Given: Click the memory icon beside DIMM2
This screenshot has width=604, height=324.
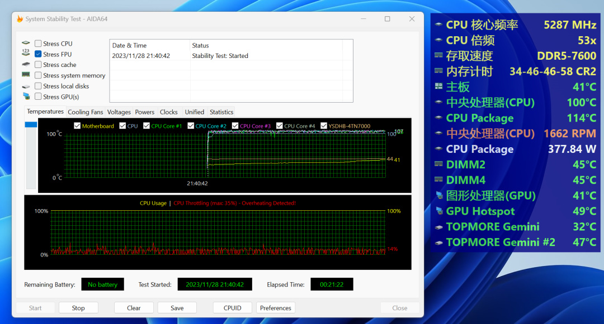Looking at the screenshot, I should 438,164.
